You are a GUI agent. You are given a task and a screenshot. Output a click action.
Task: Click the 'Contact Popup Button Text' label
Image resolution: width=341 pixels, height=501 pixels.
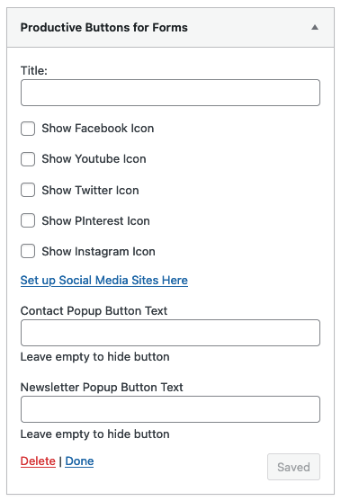click(94, 311)
